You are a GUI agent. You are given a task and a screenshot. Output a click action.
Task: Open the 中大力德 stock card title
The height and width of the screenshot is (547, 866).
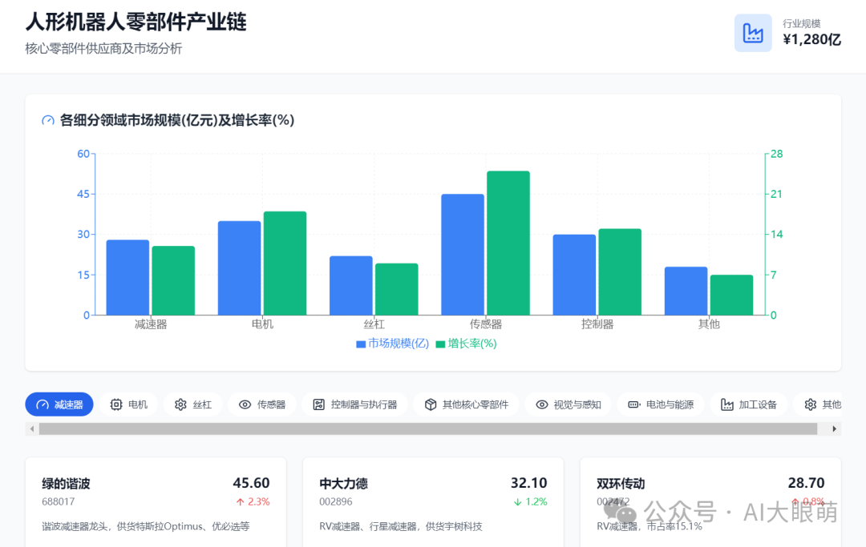pyautogui.click(x=343, y=484)
